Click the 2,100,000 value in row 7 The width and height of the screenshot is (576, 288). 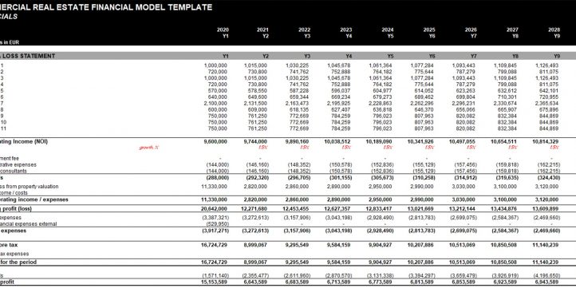(215, 104)
